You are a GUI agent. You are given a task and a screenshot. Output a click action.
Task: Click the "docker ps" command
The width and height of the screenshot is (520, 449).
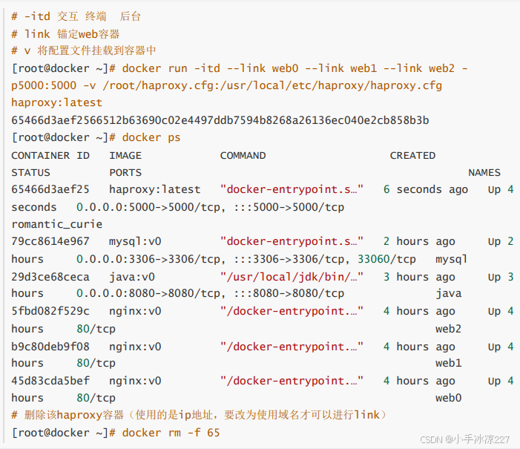tap(151, 137)
